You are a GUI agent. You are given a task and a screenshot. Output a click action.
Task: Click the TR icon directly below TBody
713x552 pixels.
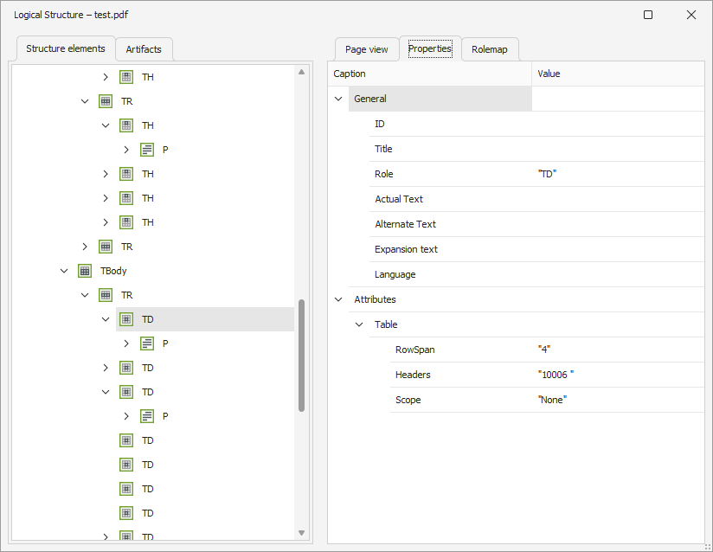tap(106, 295)
